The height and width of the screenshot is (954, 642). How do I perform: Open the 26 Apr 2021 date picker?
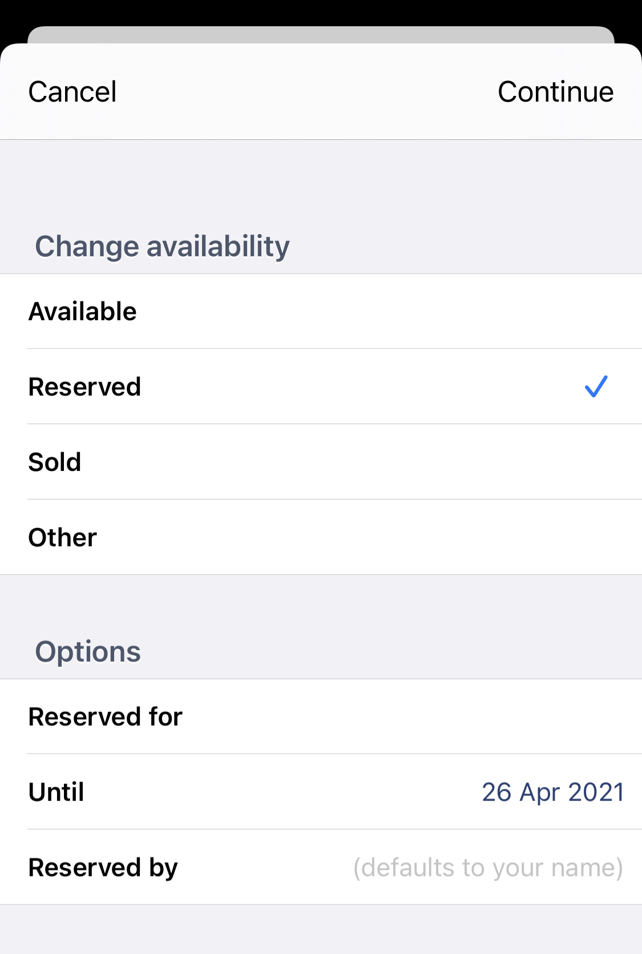click(x=552, y=792)
